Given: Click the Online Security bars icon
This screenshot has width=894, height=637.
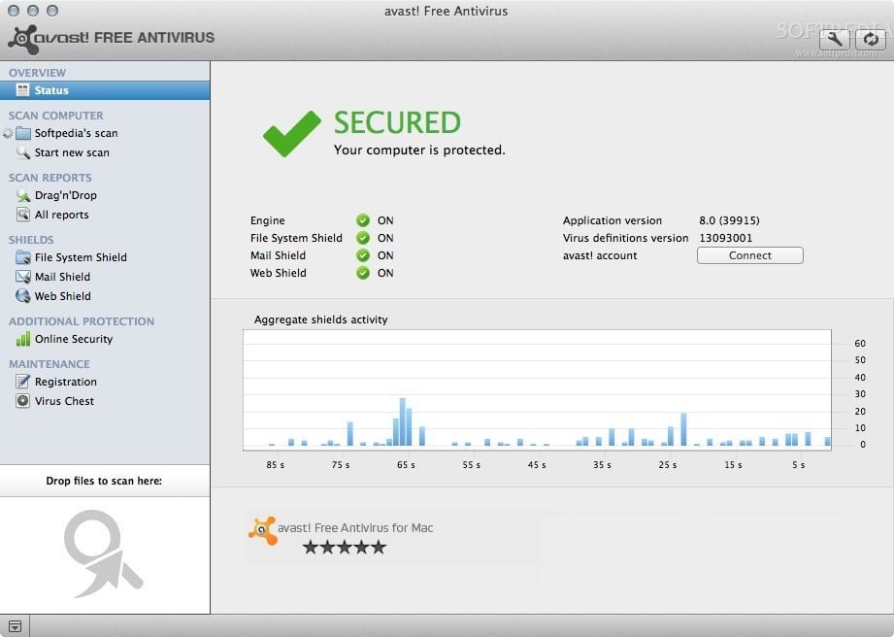Looking at the screenshot, I should 23,339.
